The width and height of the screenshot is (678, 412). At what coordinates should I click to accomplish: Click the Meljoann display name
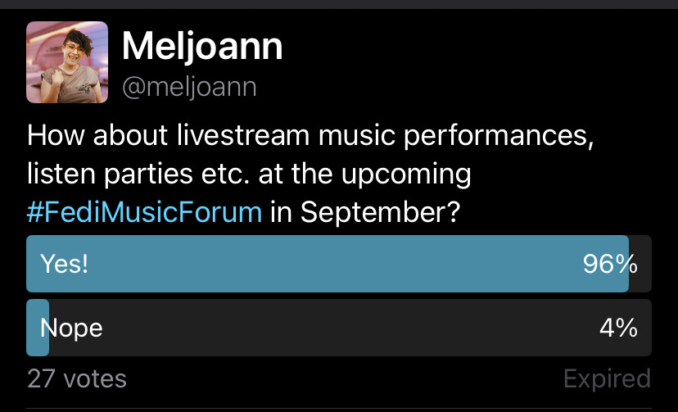tap(202, 47)
